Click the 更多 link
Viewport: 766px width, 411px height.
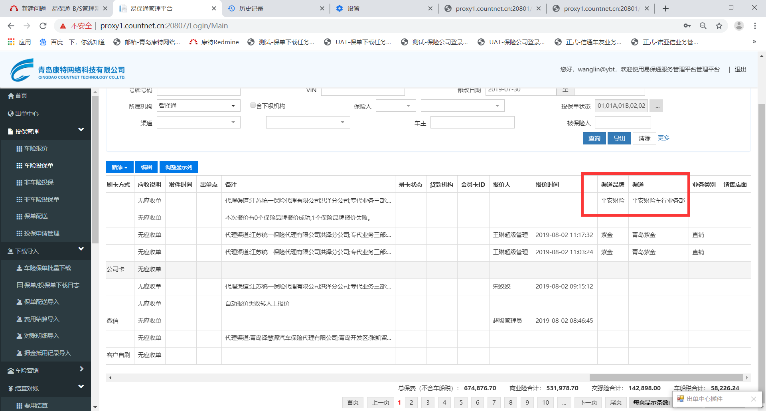[663, 138]
